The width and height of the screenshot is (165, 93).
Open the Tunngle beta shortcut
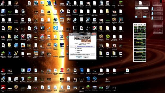pos(23,37)
